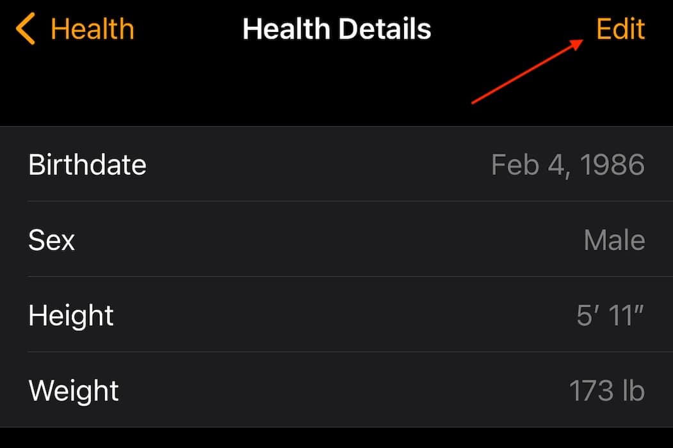Tap the Male value
The width and height of the screenshot is (673, 448).
pyautogui.click(x=614, y=241)
